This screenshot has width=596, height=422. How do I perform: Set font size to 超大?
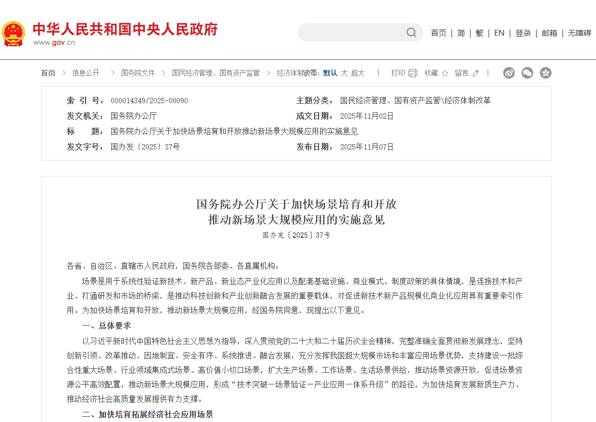coord(358,73)
